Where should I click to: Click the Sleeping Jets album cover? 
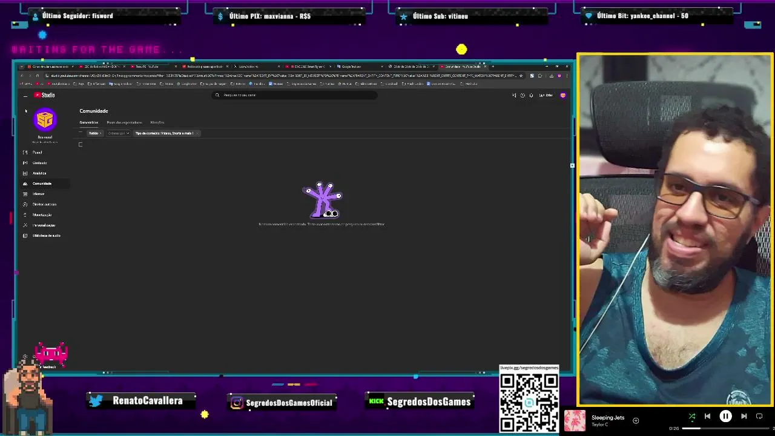point(575,421)
